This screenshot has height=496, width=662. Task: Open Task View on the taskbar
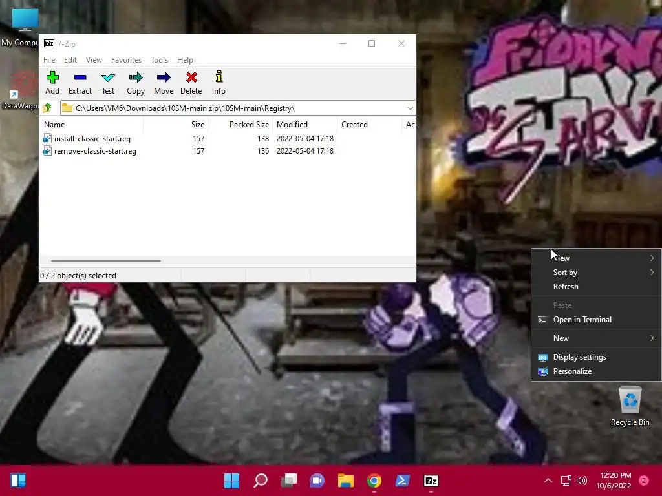pyautogui.click(x=289, y=480)
